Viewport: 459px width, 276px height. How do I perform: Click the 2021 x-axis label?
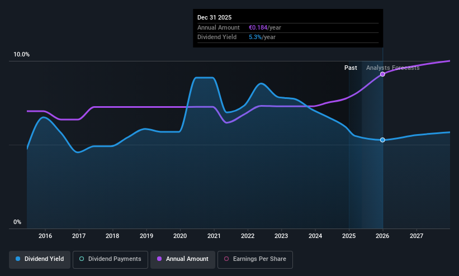[214, 236]
